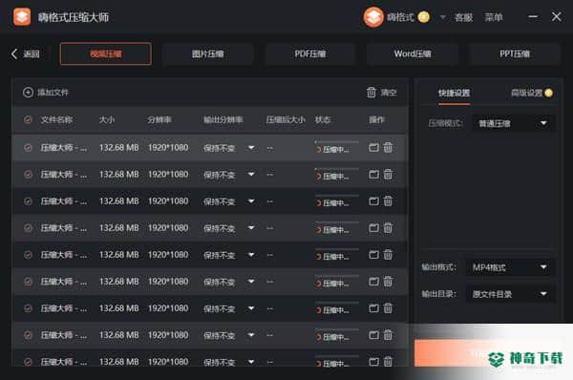Toggle the checkbox of the fifth file row
This screenshot has width=573, height=380.
(x=28, y=255)
